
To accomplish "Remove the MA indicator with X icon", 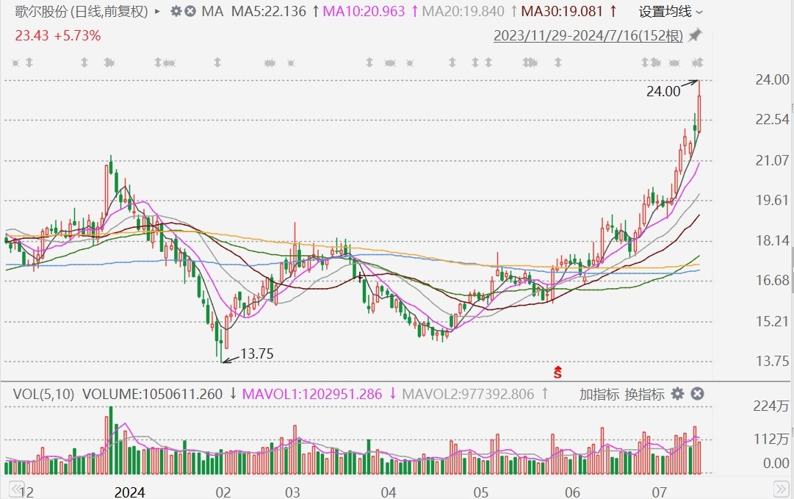I will click(x=190, y=11).
